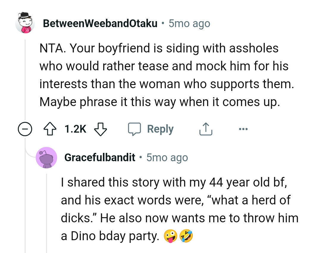Viewport: 321px width, 253px height.
Task: Click the tongue-out zany face emoji
Action: [171, 237]
